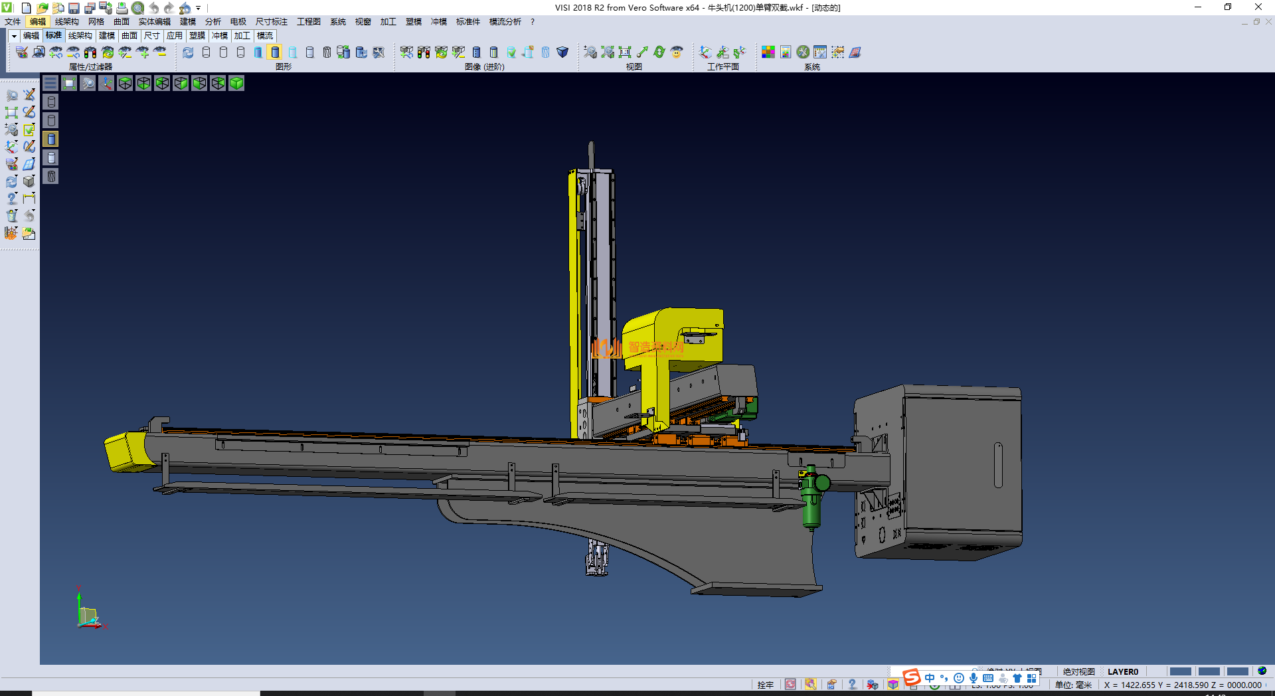The width and height of the screenshot is (1275, 696).
Task: Toggle the active shaded mode in viewport sidebar
Action: pyautogui.click(x=51, y=139)
